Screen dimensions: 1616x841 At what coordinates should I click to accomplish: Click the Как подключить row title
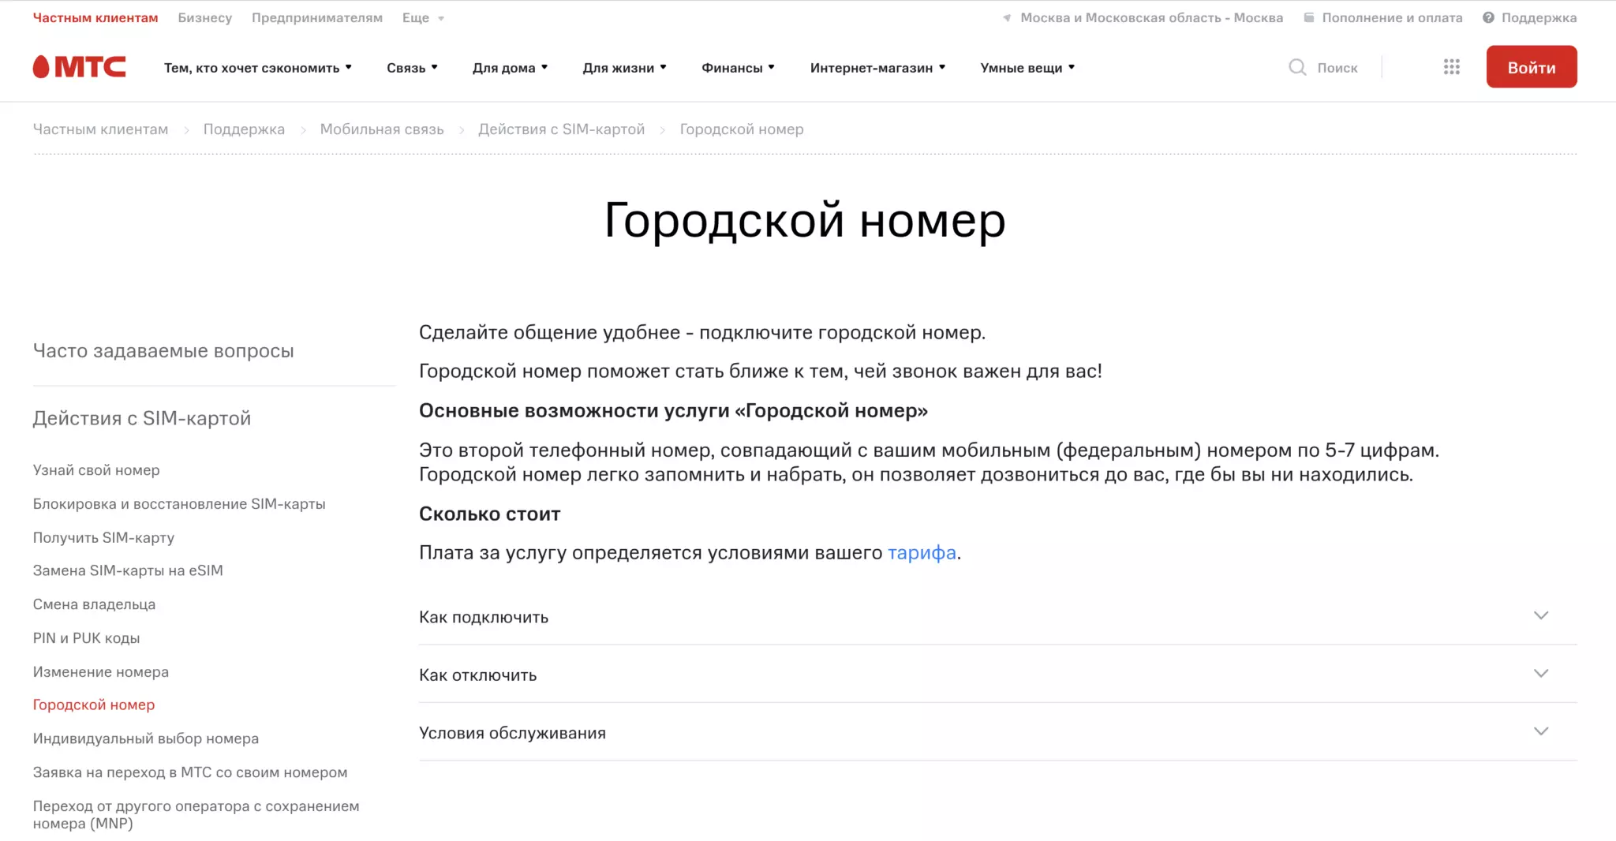(x=484, y=617)
